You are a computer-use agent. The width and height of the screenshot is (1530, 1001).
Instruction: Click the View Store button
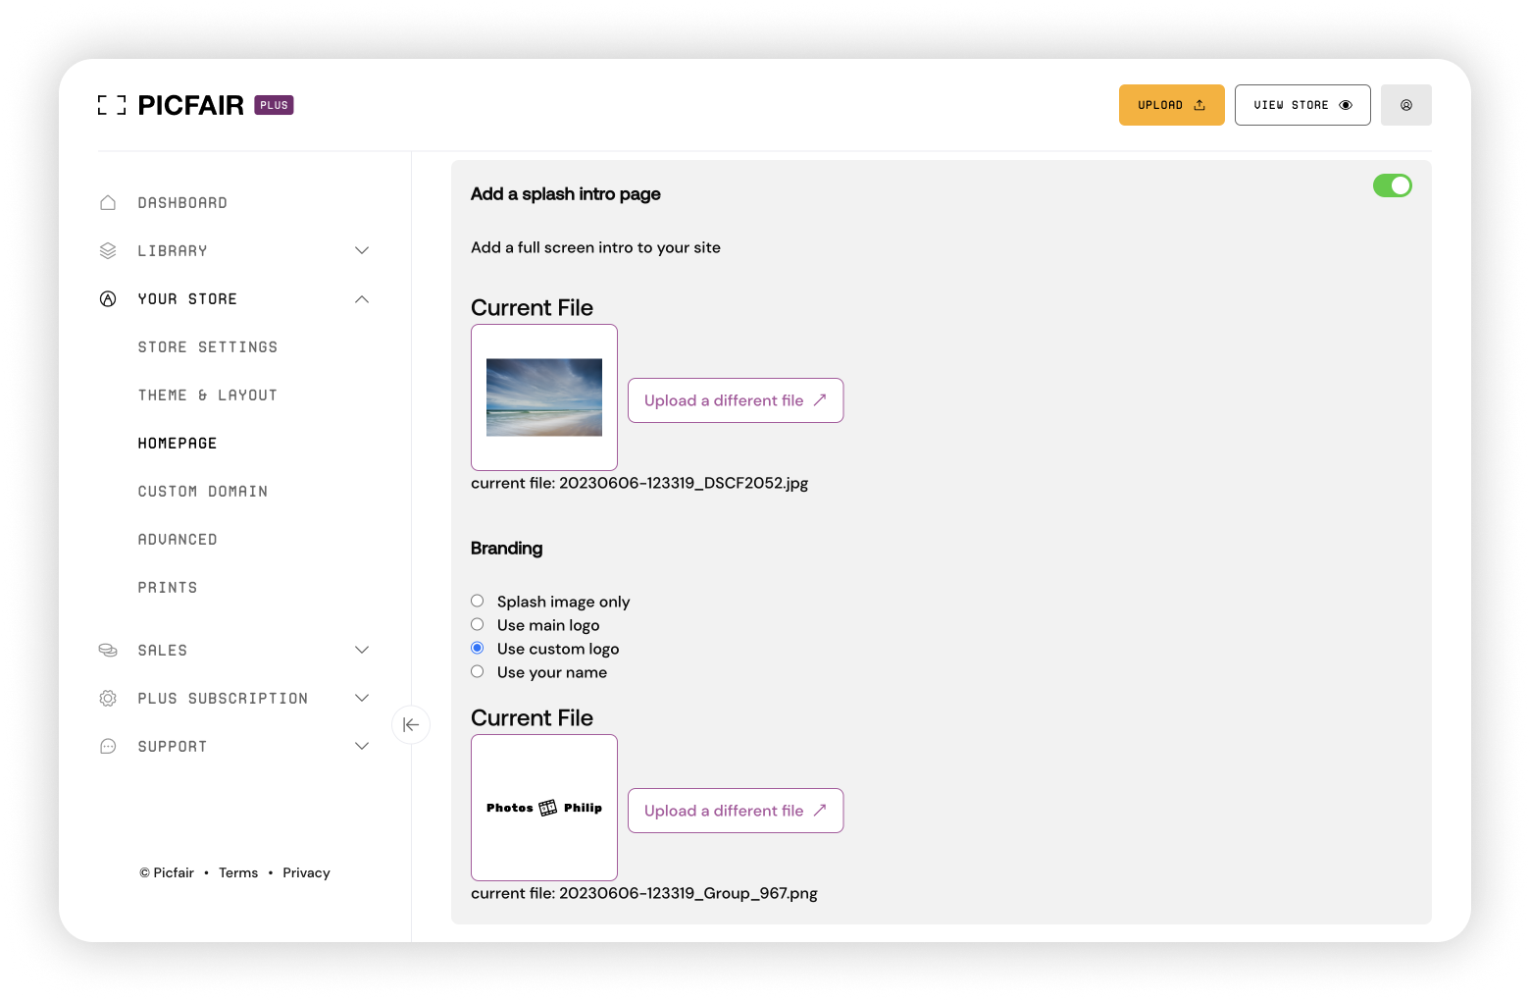[x=1301, y=105]
